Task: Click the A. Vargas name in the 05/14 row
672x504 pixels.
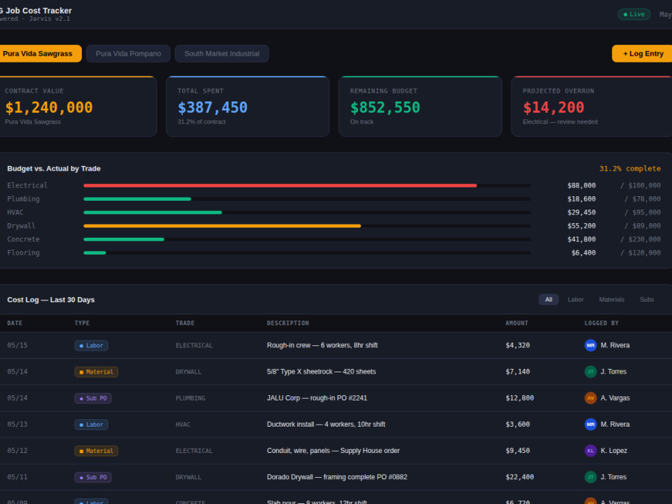Action: (615, 398)
